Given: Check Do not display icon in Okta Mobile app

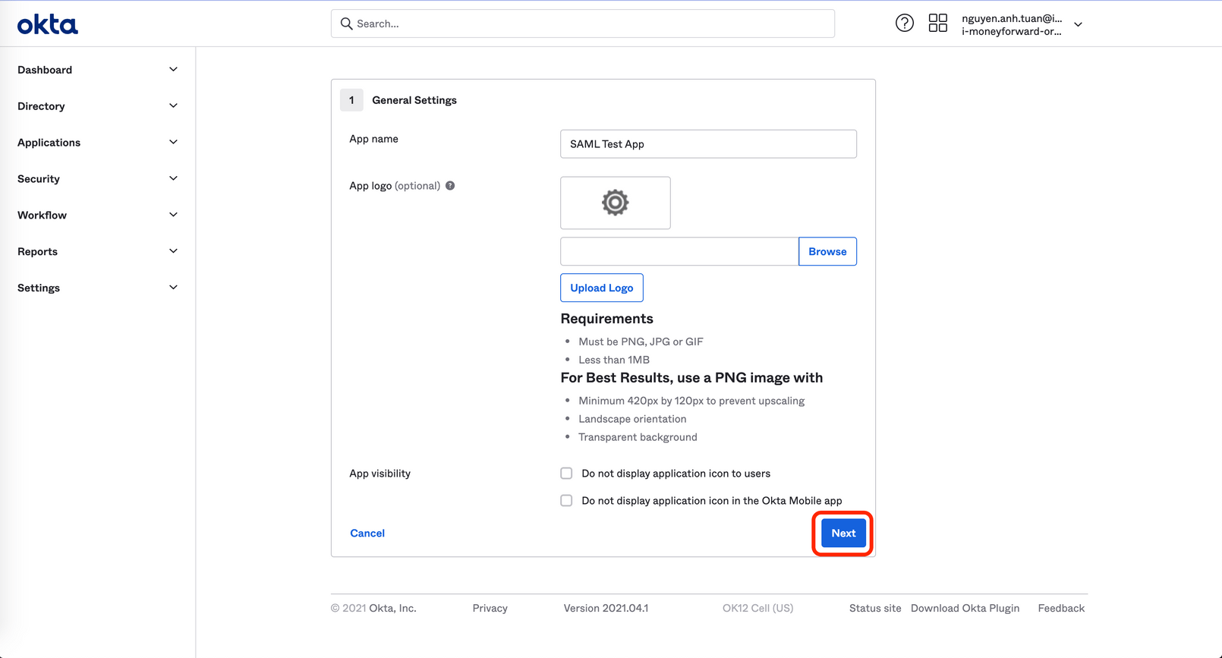Looking at the screenshot, I should click(566, 501).
